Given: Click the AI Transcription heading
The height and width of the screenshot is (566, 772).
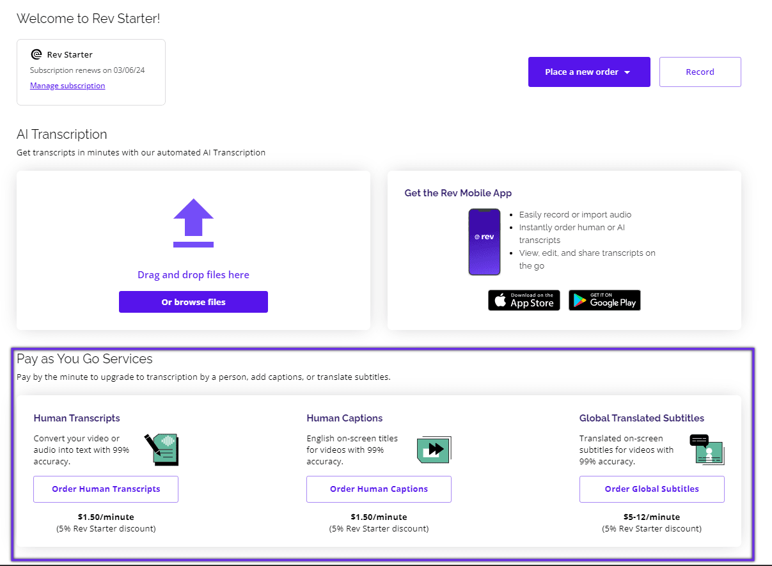Looking at the screenshot, I should [x=62, y=134].
